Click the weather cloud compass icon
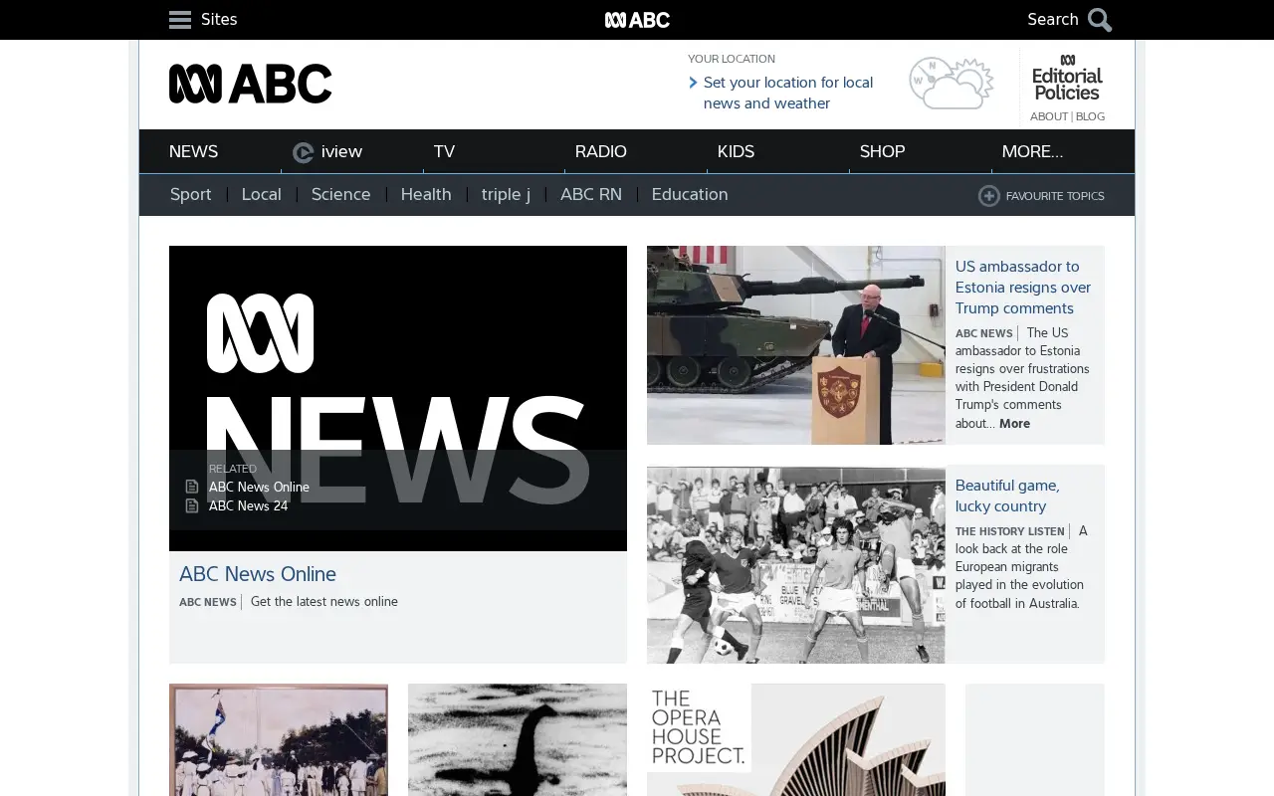Screen dimensions: 1274x796 pyautogui.click(x=952, y=84)
